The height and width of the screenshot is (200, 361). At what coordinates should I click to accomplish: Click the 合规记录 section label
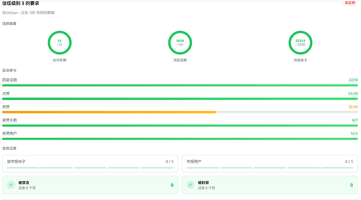[x=9, y=148]
